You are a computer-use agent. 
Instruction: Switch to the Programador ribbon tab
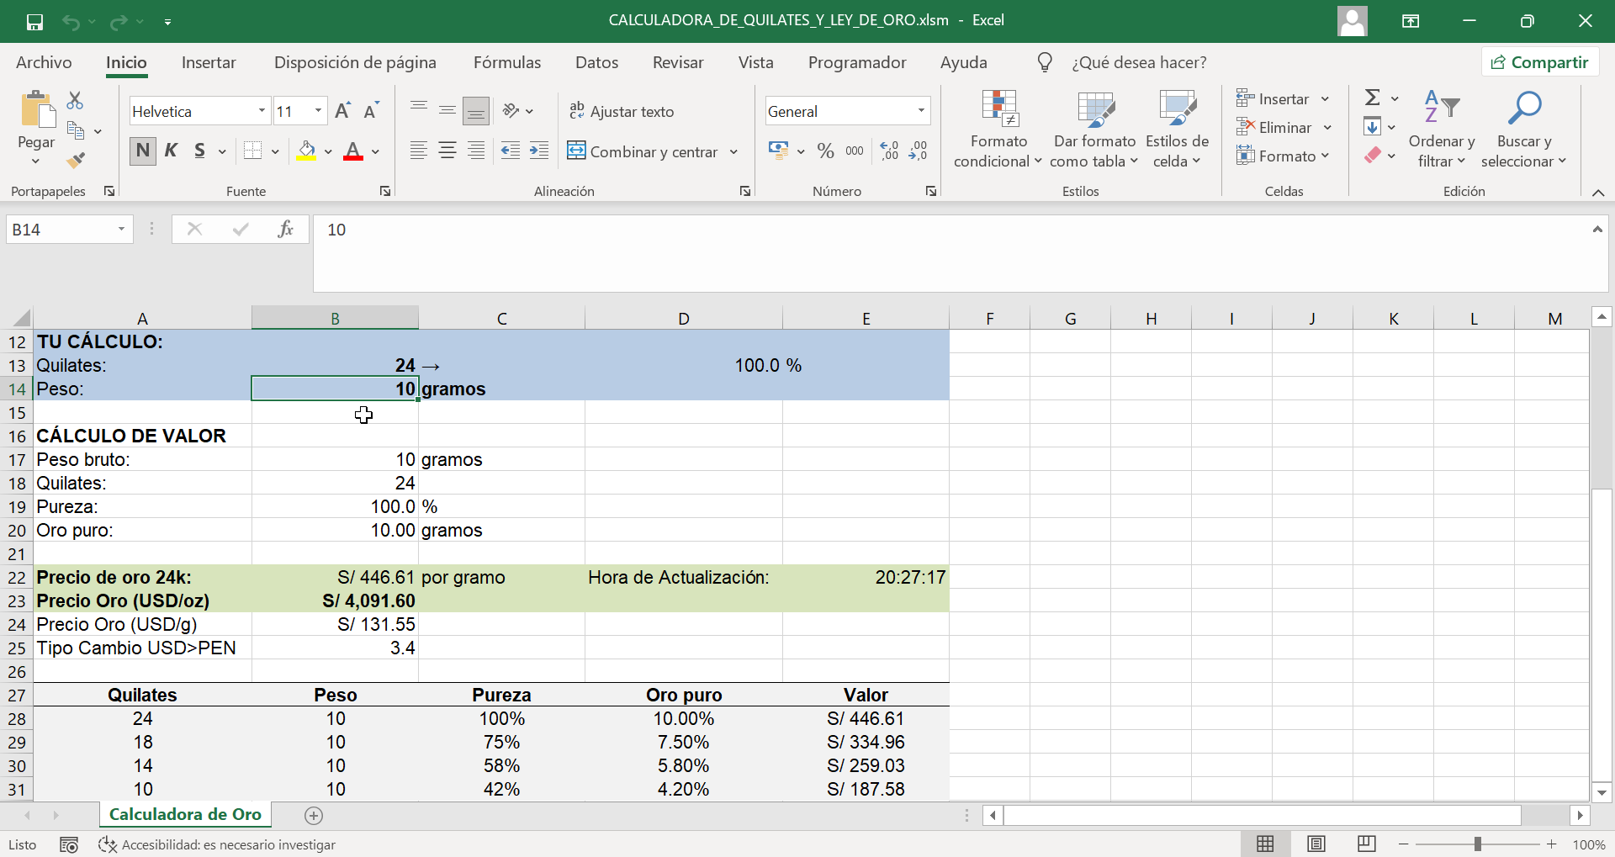pyautogui.click(x=857, y=61)
